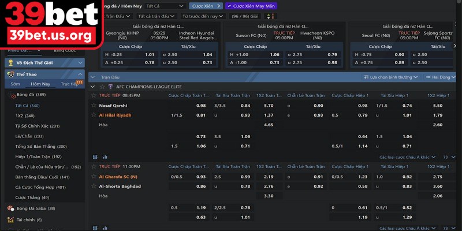Viewport: 462px width, 231px height.
Task: Collapse the AFC Champions League Elite group
Action: click(x=93, y=87)
